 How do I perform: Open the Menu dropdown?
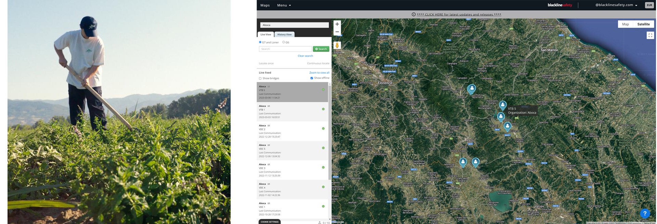point(284,5)
